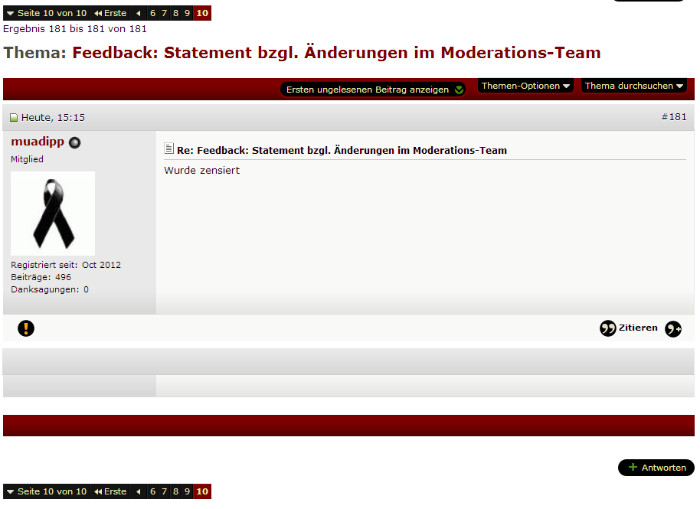This screenshot has height=509, width=700.
Task: Expand the Thema durchsuchen menu
Action: click(x=634, y=86)
